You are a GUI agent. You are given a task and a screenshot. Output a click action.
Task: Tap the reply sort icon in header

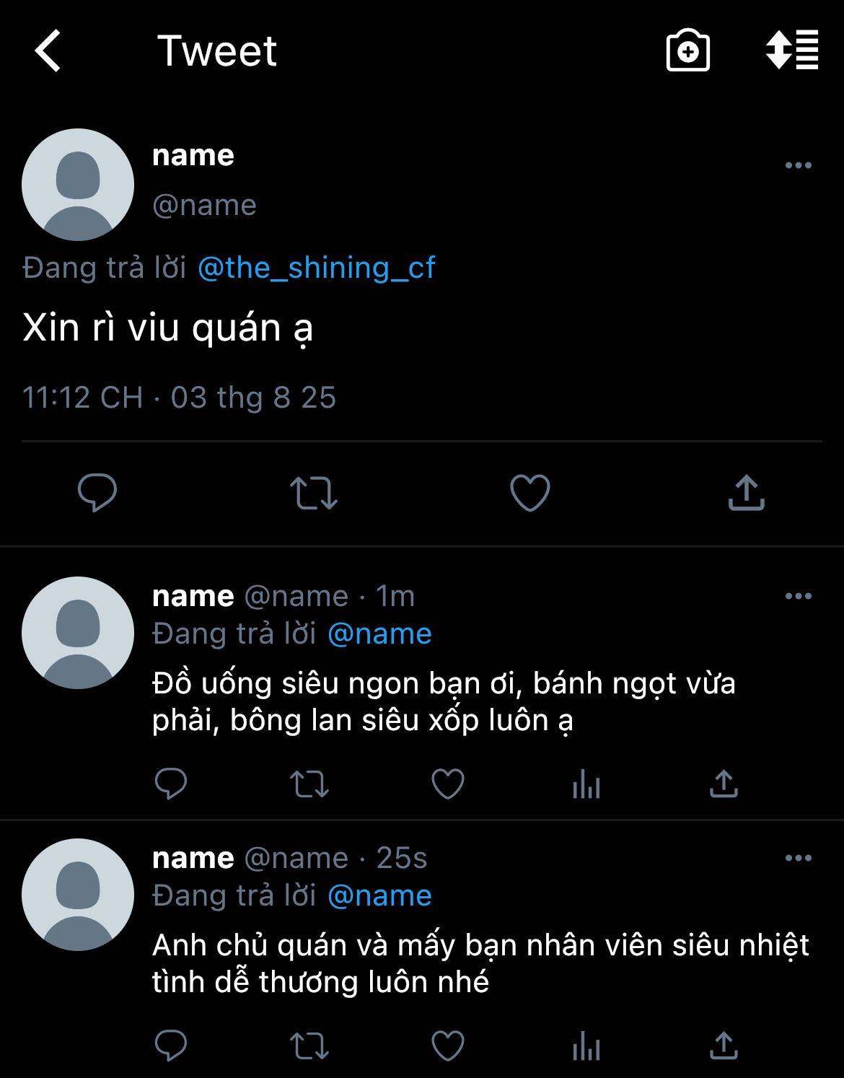click(x=791, y=50)
